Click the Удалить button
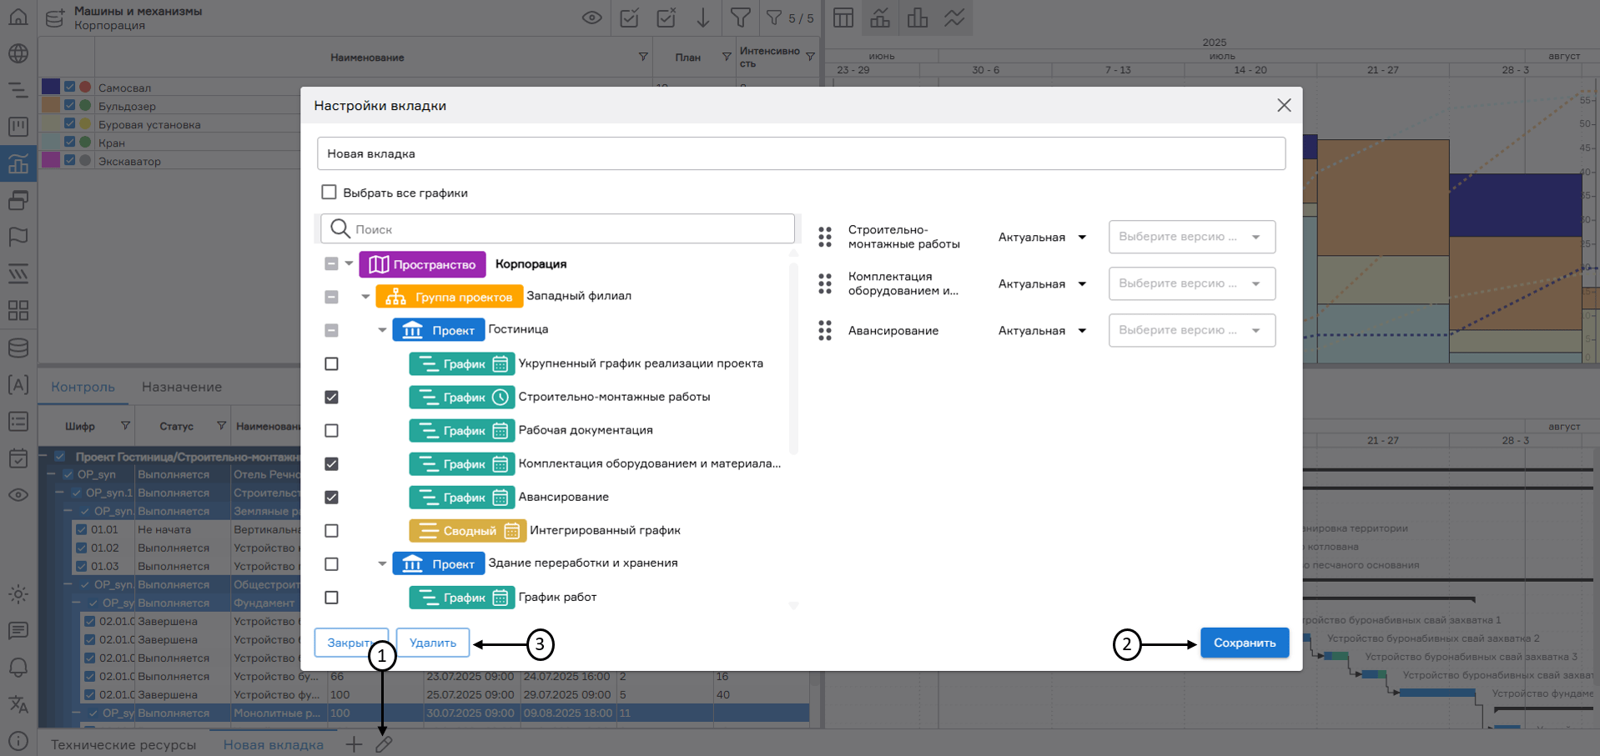 (432, 643)
